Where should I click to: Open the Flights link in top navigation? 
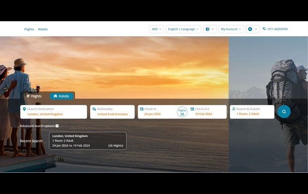click(x=29, y=29)
